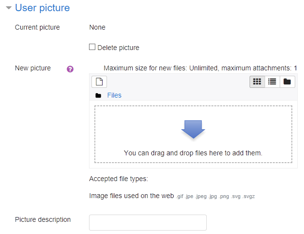This screenshot has width=304, height=234.
Task: Switch file display to folder tree view
Action: pyautogui.click(x=287, y=82)
